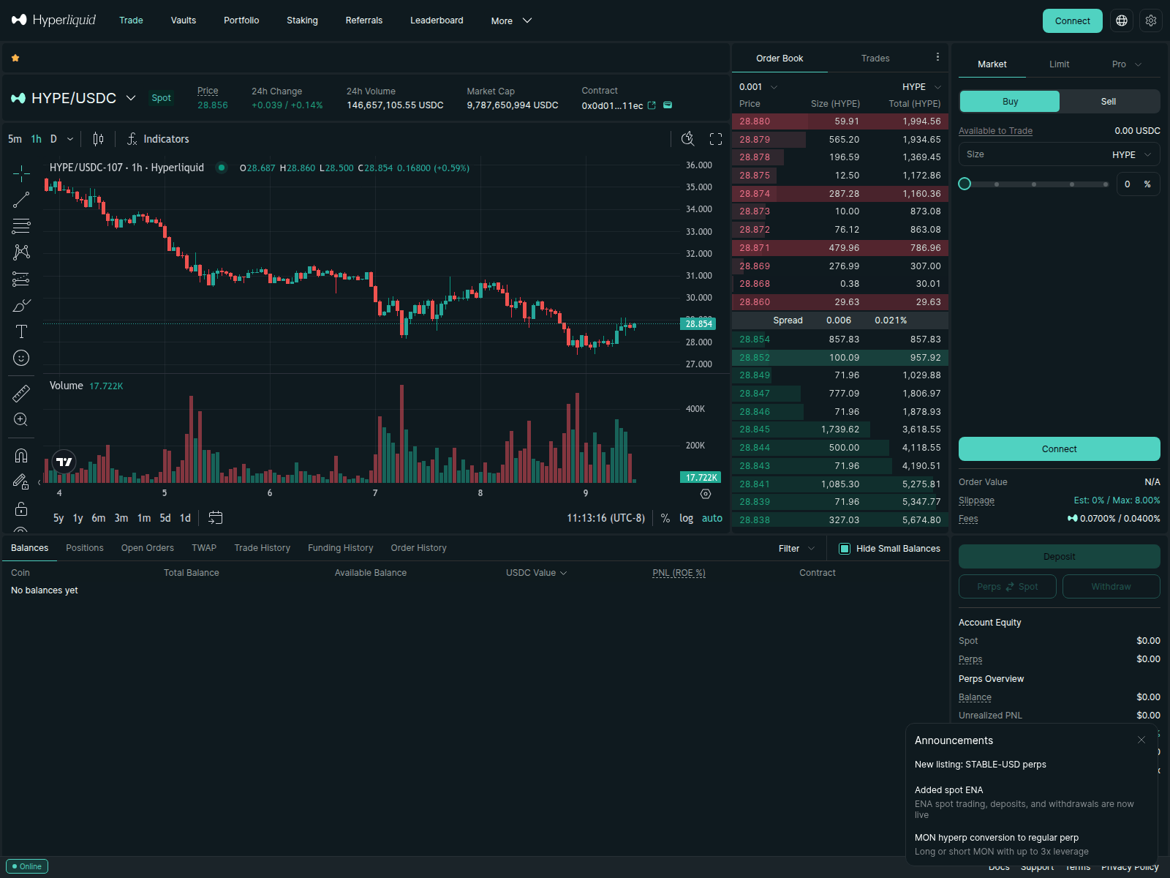Switch to the Open Orders tab
The image size is (1170, 878).
(148, 548)
